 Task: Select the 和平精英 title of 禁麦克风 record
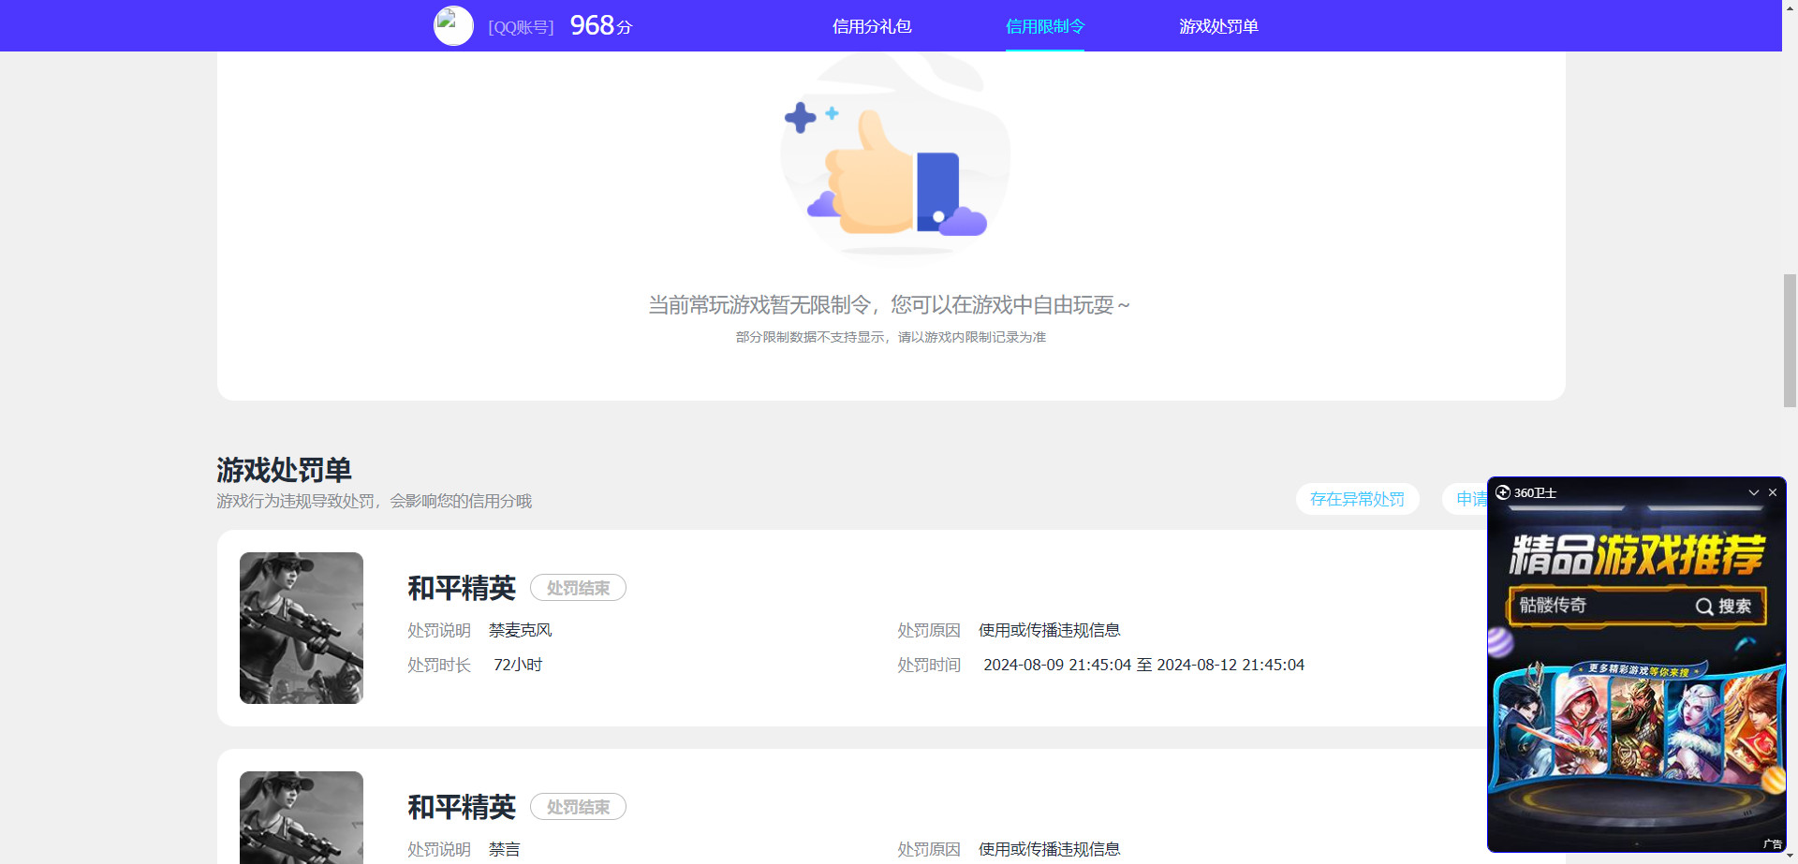pos(462,588)
